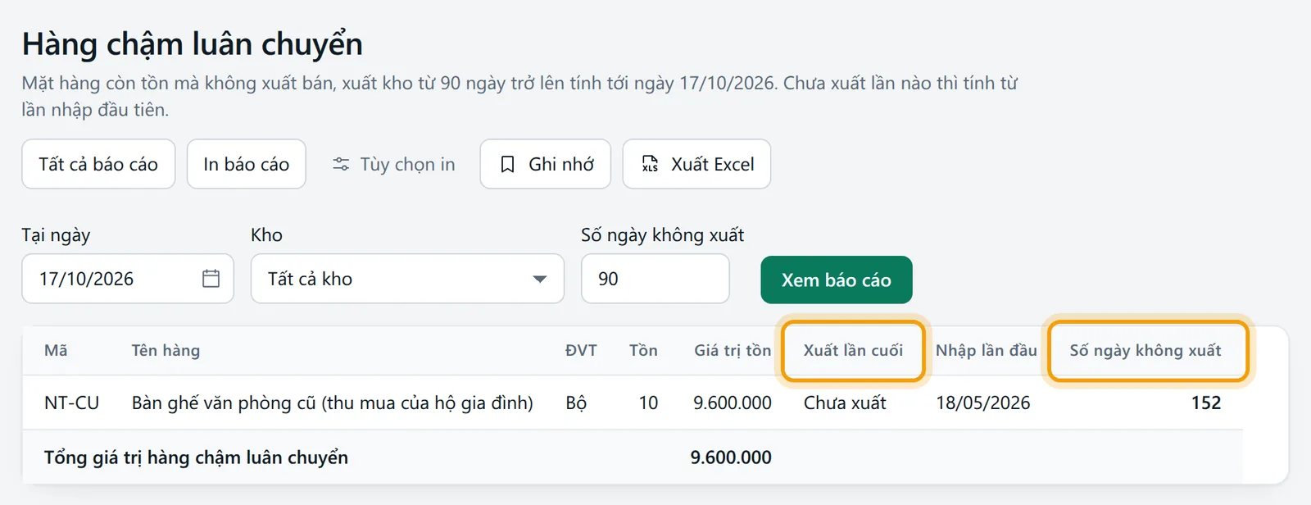The height and width of the screenshot is (505, 1311).
Task: Click the 'Hàng chậm luân chuyển' page title
Action: 193,44
